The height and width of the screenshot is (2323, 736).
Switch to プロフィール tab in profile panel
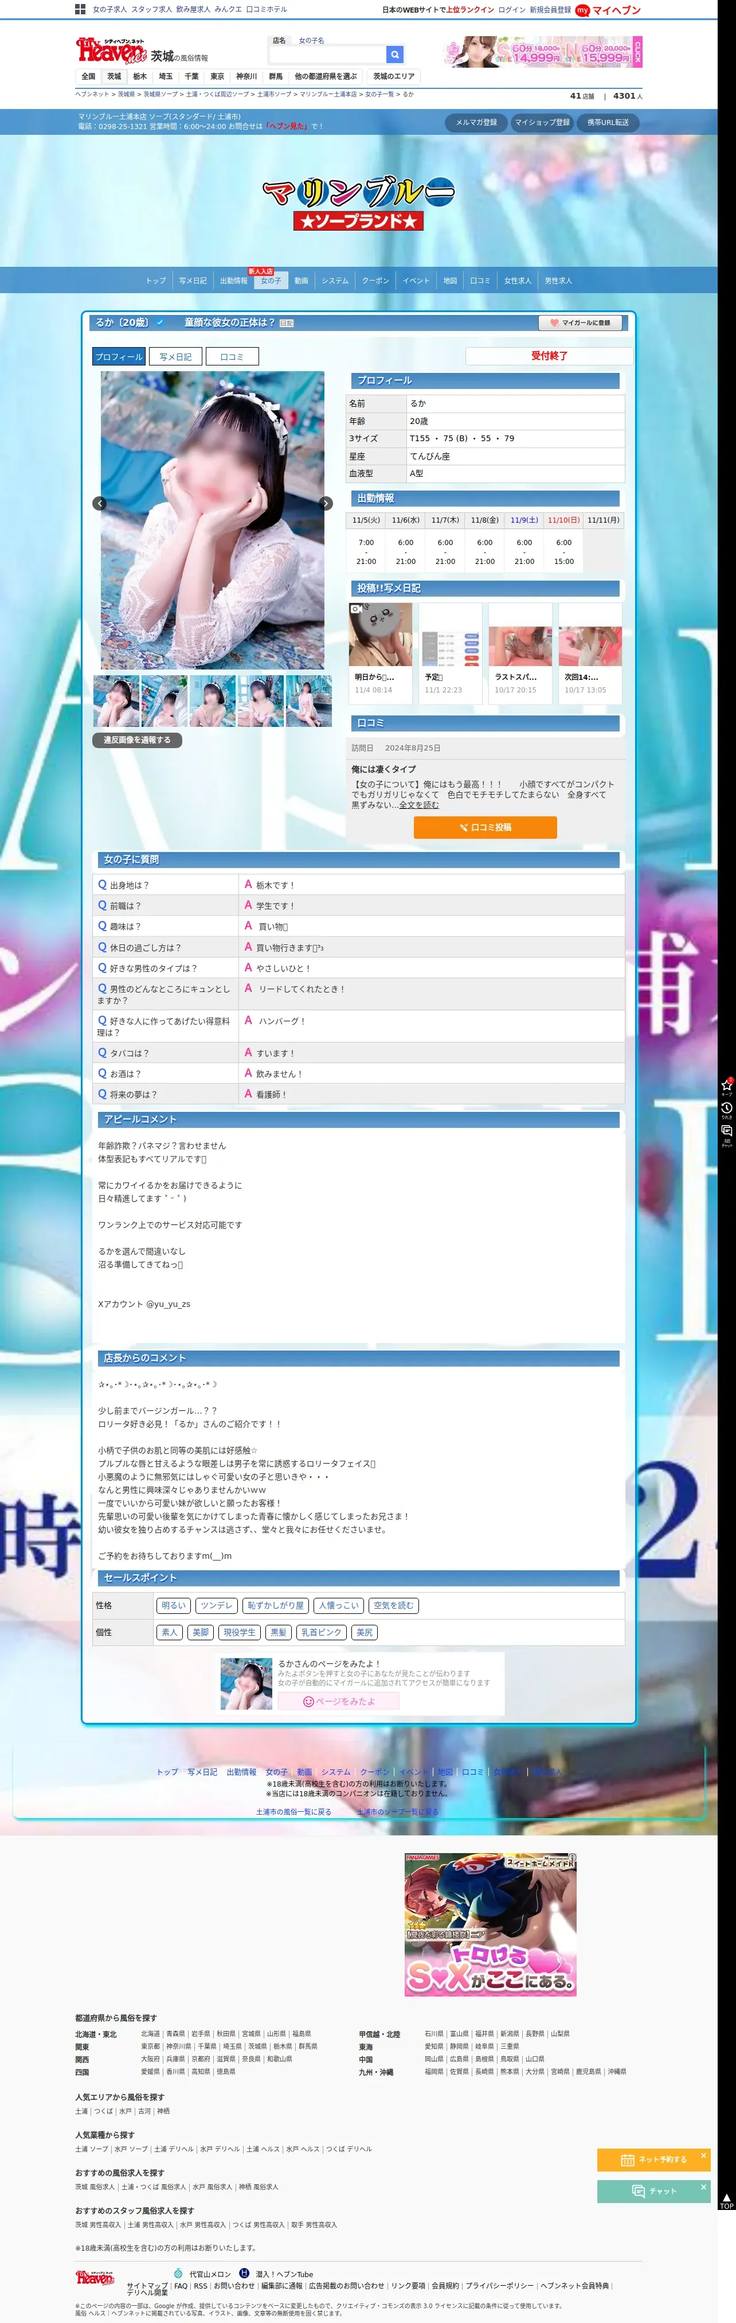[x=119, y=357]
